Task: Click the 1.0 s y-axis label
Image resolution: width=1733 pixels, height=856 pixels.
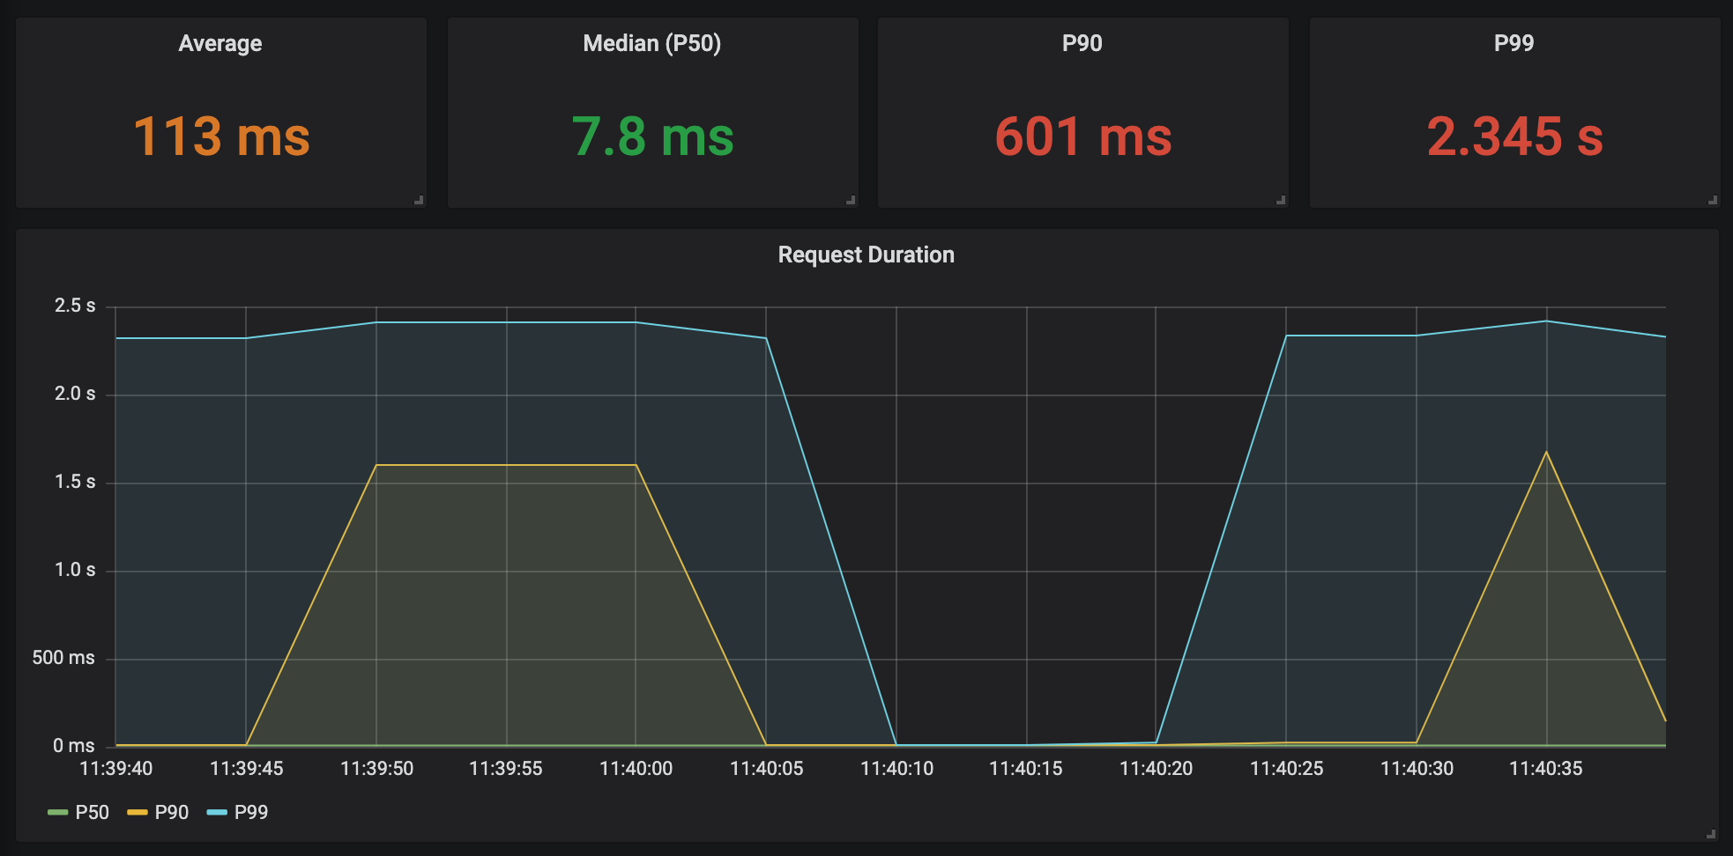Action: click(x=75, y=570)
